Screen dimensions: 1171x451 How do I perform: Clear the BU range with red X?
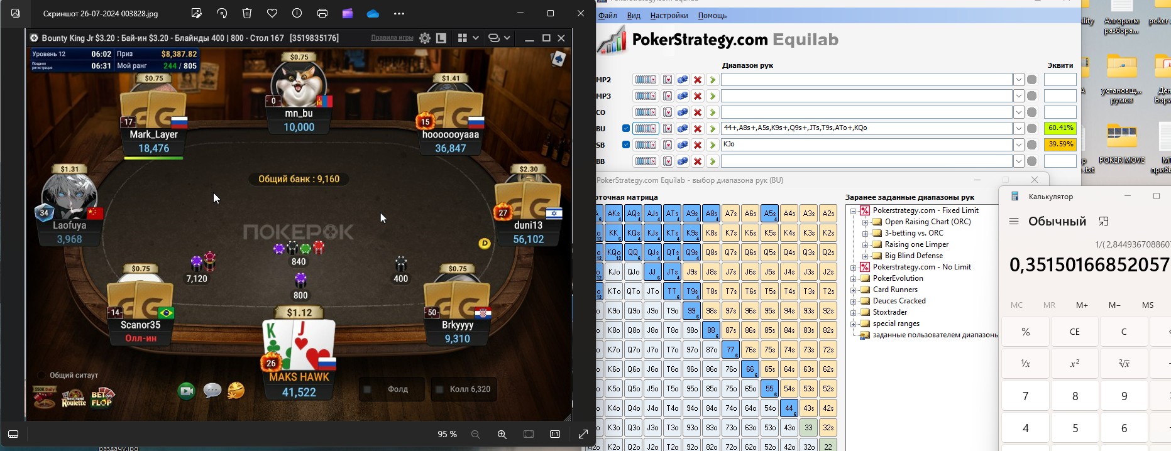(x=698, y=128)
